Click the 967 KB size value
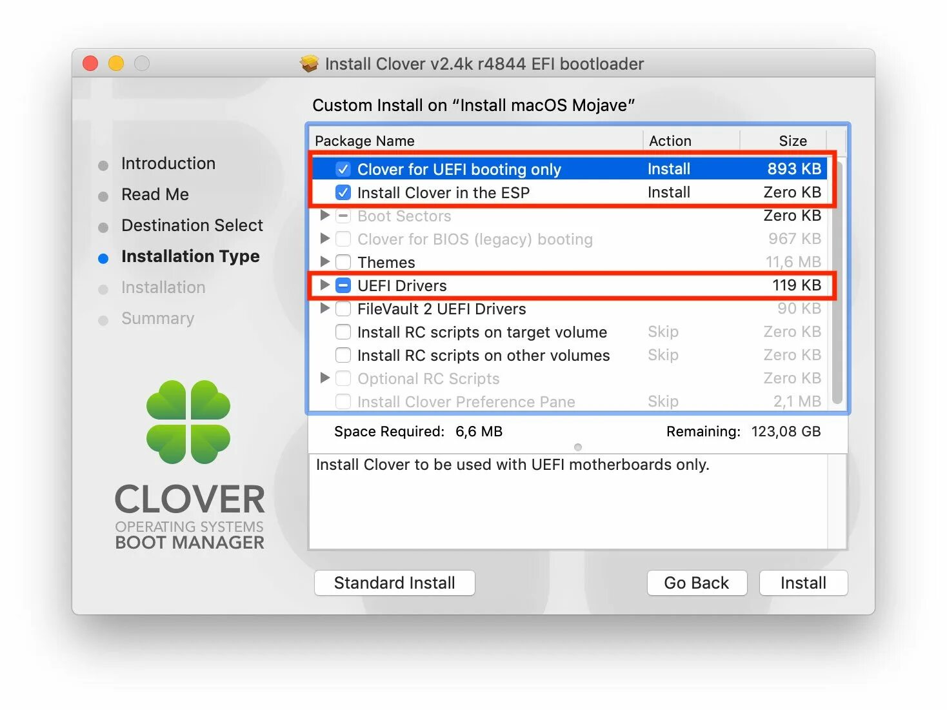This screenshot has width=947, height=710. pos(795,239)
